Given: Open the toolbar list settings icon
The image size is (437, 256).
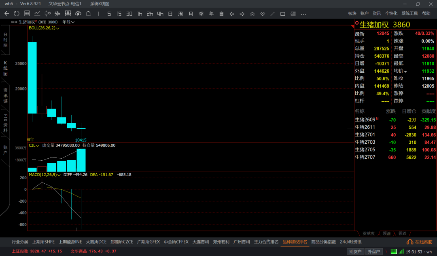Looking at the screenshot, I should pos(293,14).
